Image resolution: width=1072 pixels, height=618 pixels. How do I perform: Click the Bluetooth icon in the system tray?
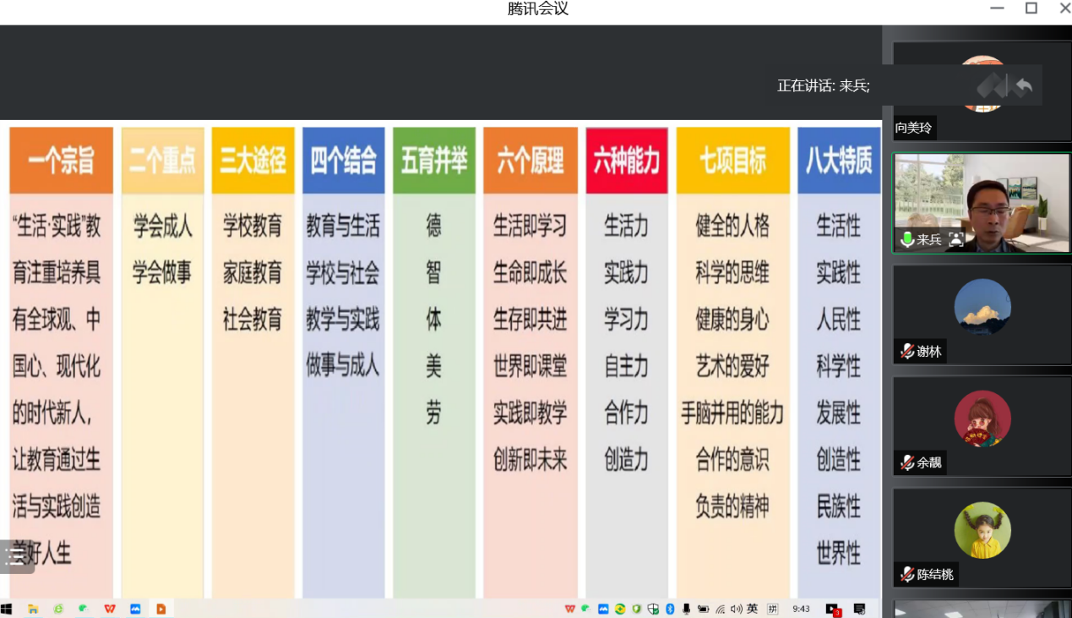pos(670,609)
